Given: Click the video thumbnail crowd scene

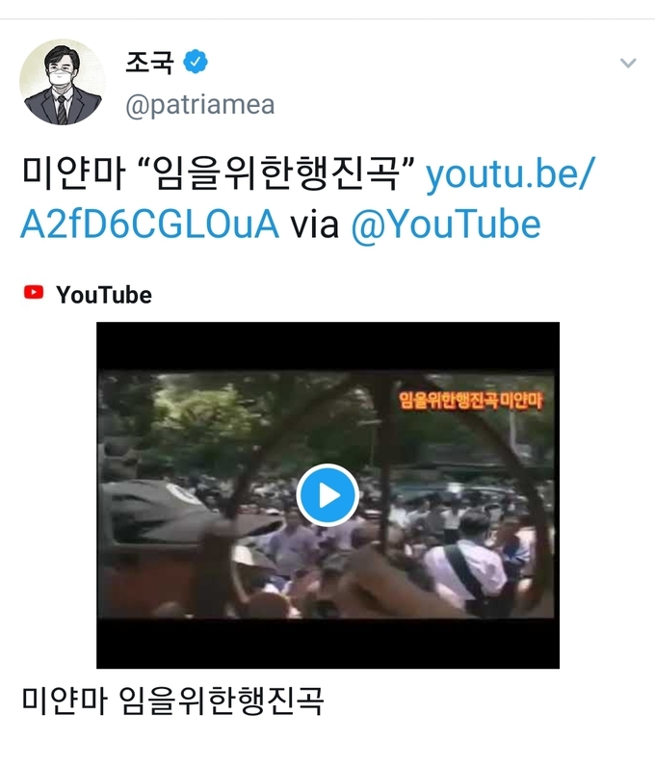Looking at the screenshot, I should tap(327, 494).
